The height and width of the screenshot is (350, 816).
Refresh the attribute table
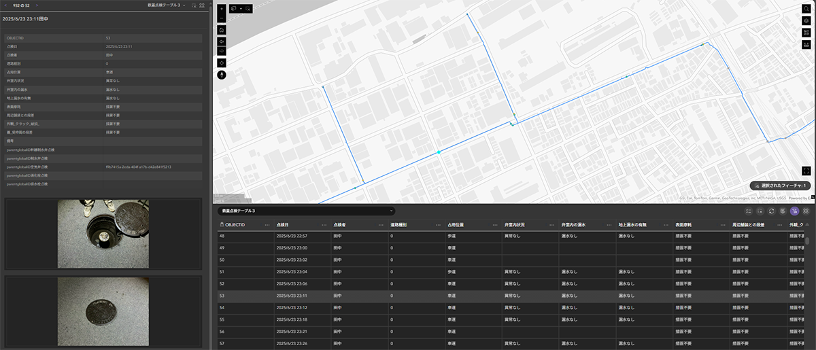[771, 211]
